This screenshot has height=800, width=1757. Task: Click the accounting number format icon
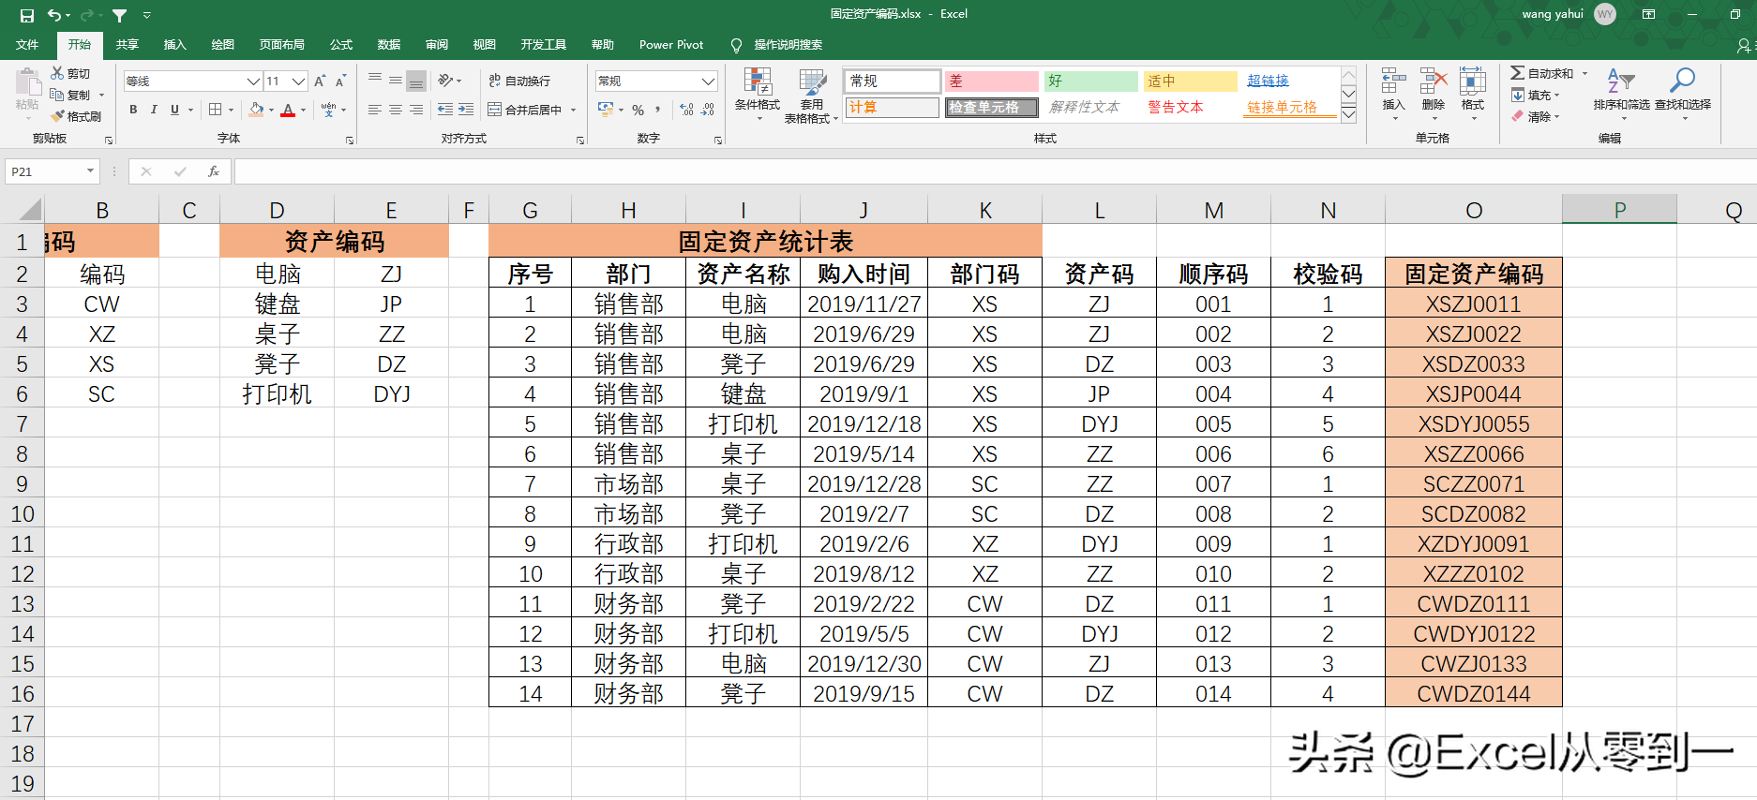tap(606, 110)
